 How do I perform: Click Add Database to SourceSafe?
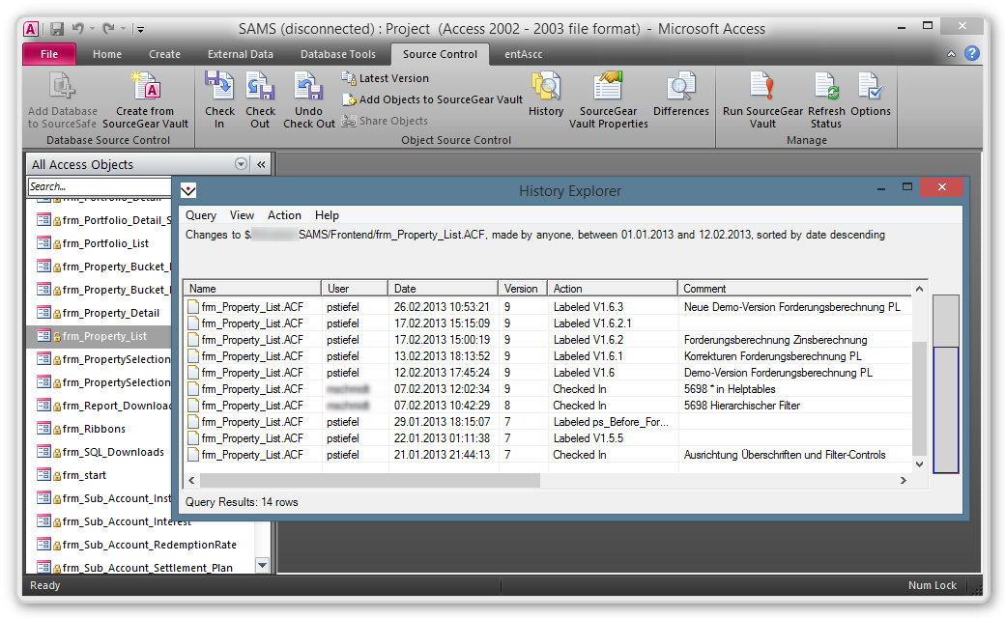click(x=62, y=99)
